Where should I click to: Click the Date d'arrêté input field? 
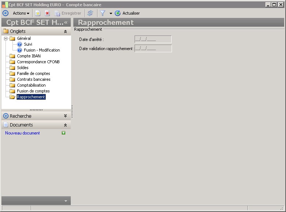pos(153,39)
